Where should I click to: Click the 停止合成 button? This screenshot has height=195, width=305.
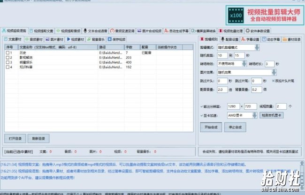[x=235, y=127]
